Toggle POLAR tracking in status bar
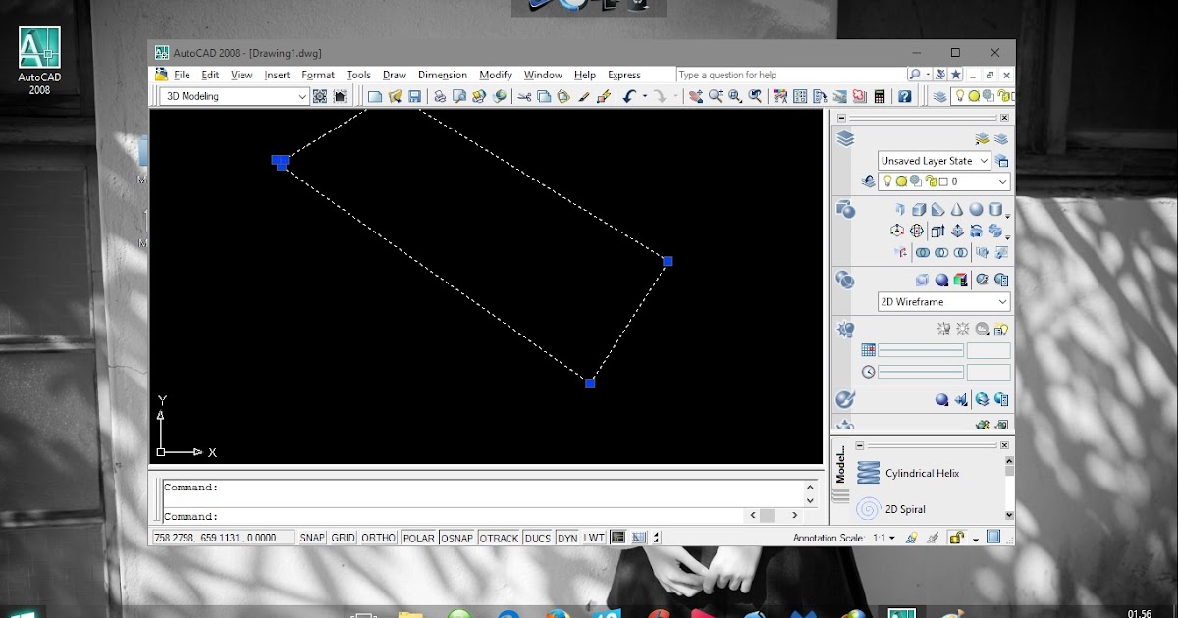1178x618 pixels. pyautogui.click(x=418, y=538)
